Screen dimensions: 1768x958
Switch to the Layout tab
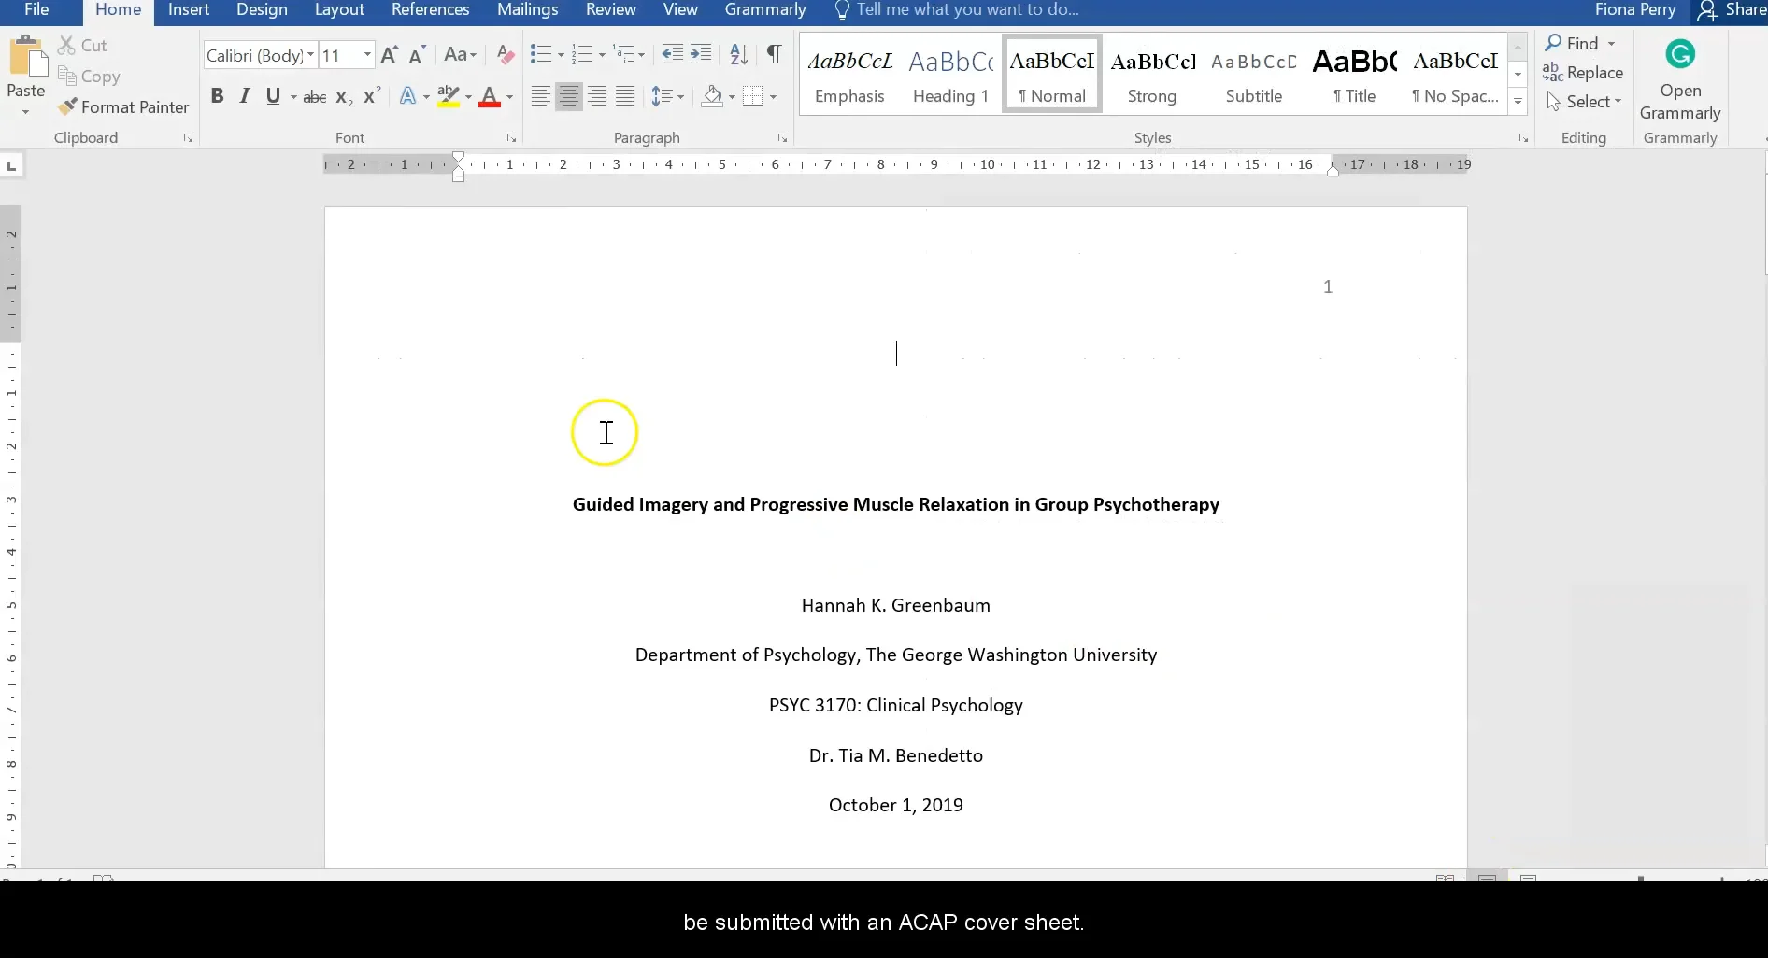pos(339,10)
